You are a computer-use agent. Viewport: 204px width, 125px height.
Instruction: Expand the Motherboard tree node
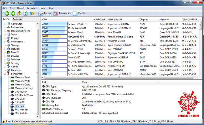click(x=5, y=27)
